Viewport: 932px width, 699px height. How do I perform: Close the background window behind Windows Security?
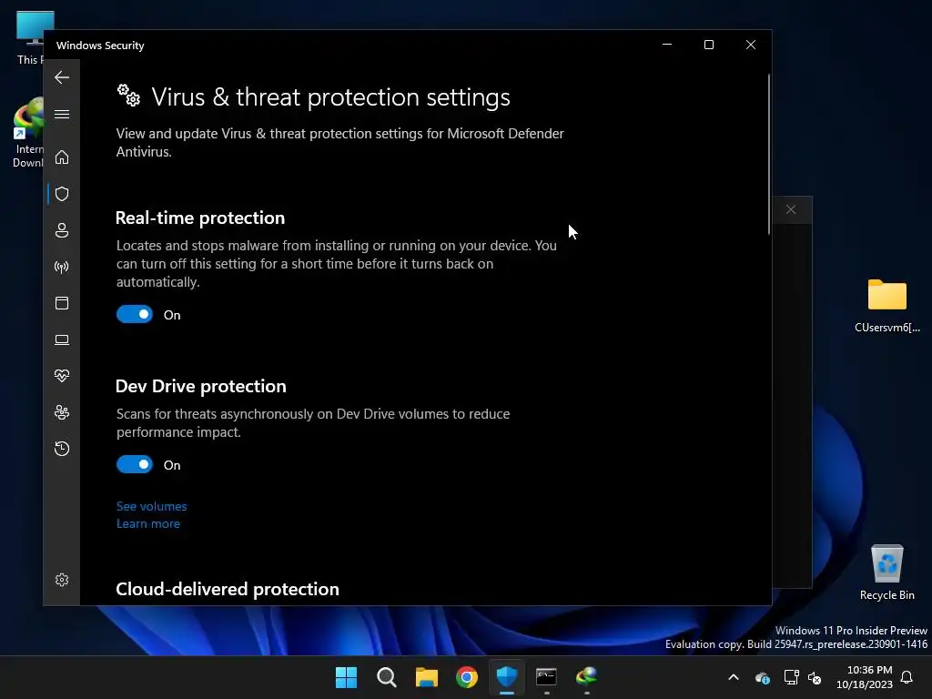click(x=791, y=209)
